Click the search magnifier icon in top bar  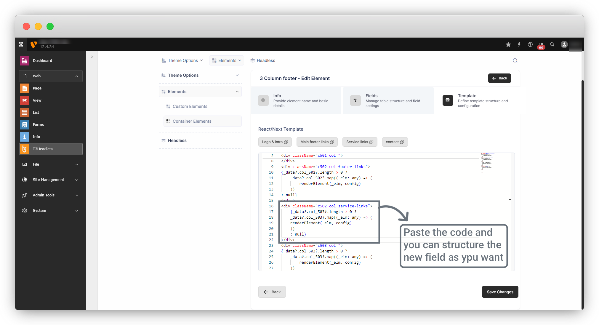552,44
